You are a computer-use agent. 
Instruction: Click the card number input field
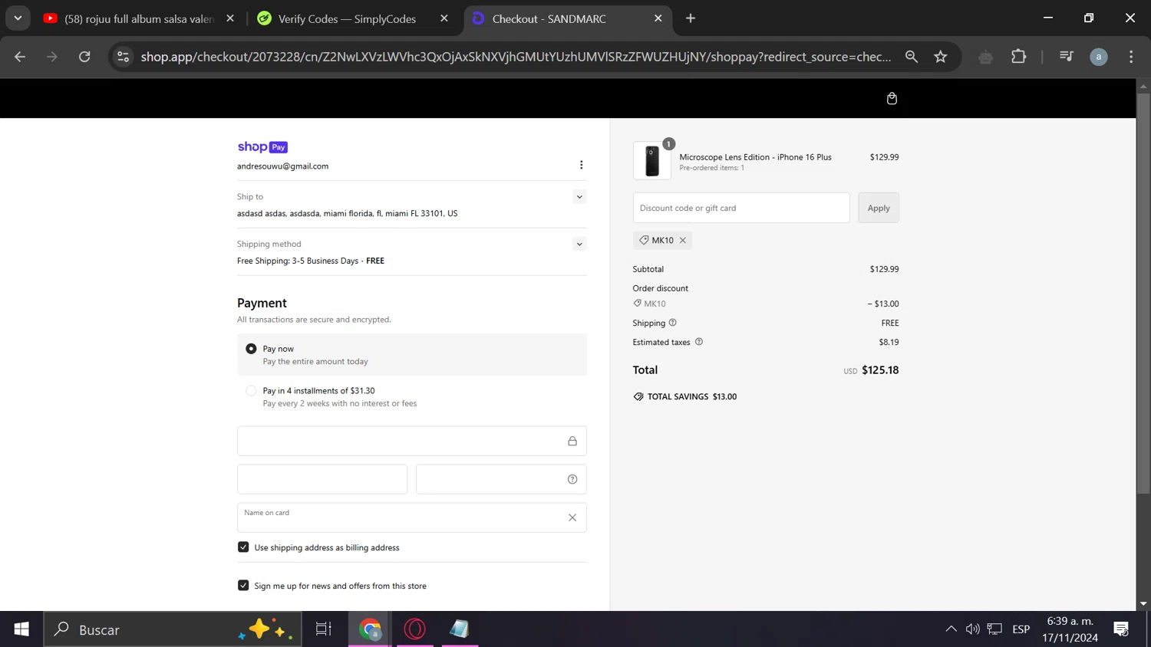click(412, 441)
